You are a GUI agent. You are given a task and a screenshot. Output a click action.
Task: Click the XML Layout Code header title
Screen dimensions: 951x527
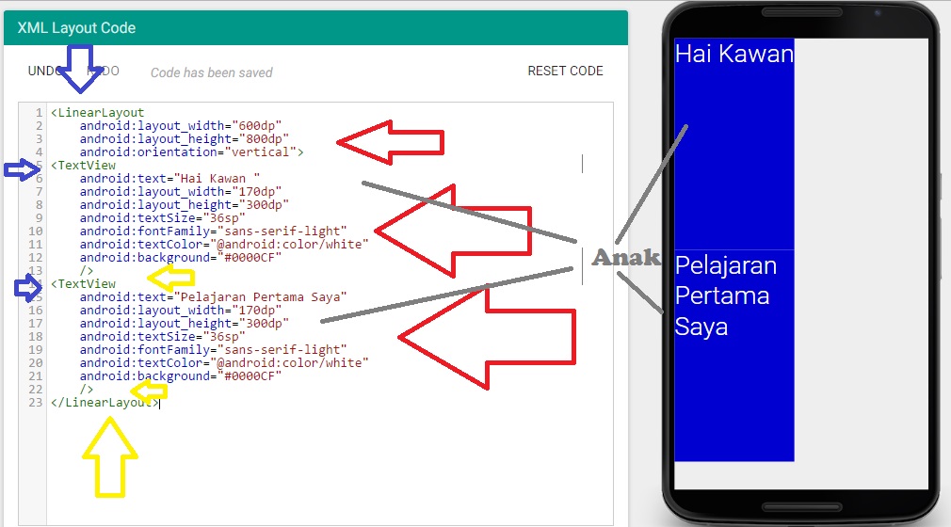[x=76, y=28]
